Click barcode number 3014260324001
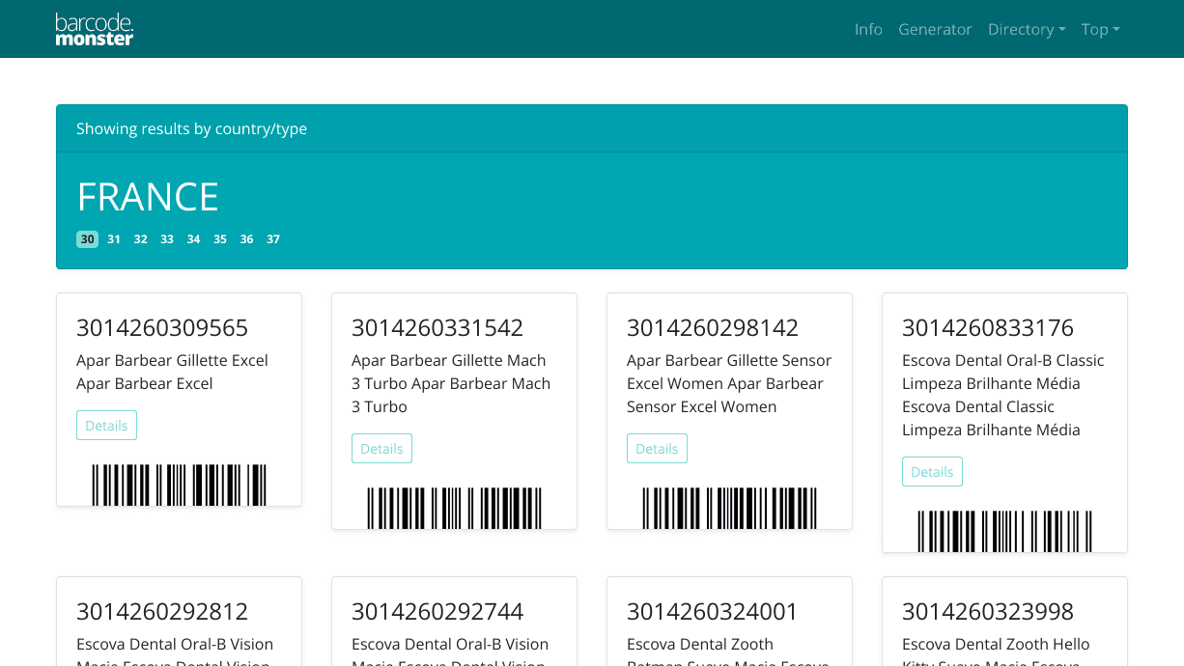Screen dimensions: 1184x666 (713, 612)
